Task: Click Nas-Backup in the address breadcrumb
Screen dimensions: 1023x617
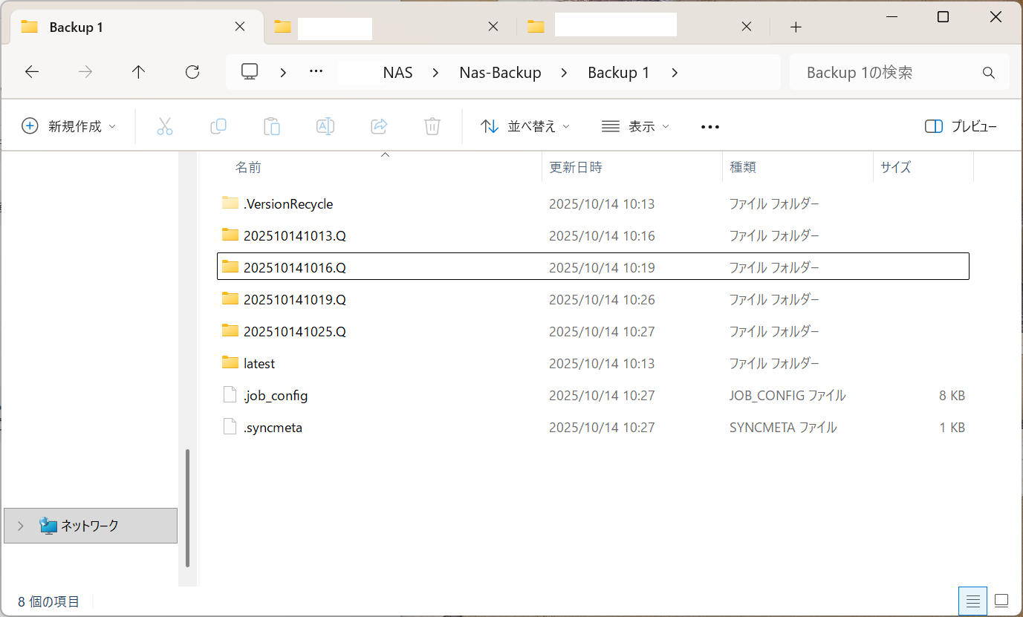Action: pyautogui.click(x=500, y=73)
